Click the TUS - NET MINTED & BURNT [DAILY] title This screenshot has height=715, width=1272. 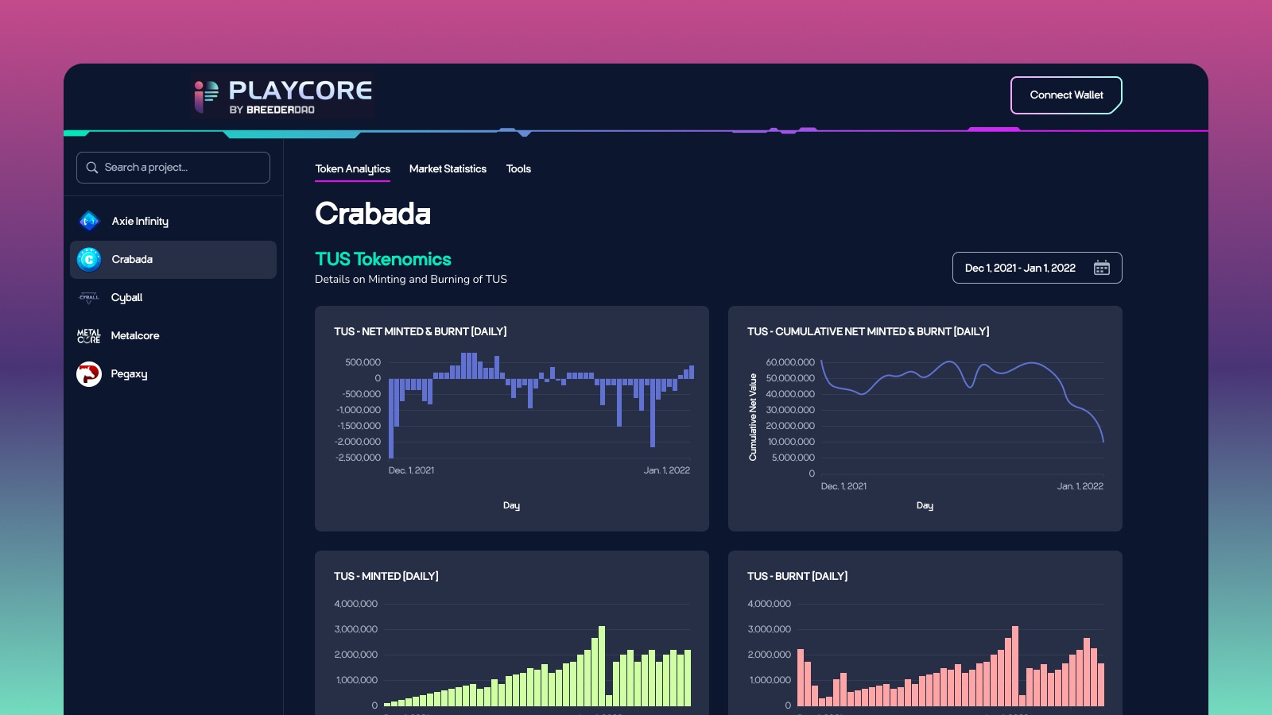pyautogui.click(x=421, y=332)
